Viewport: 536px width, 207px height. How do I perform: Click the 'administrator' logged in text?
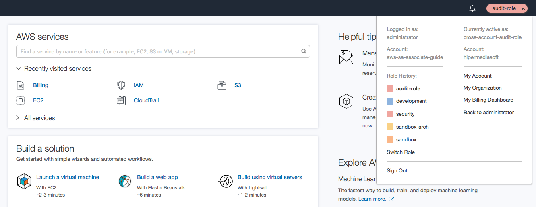click(402, 37)
